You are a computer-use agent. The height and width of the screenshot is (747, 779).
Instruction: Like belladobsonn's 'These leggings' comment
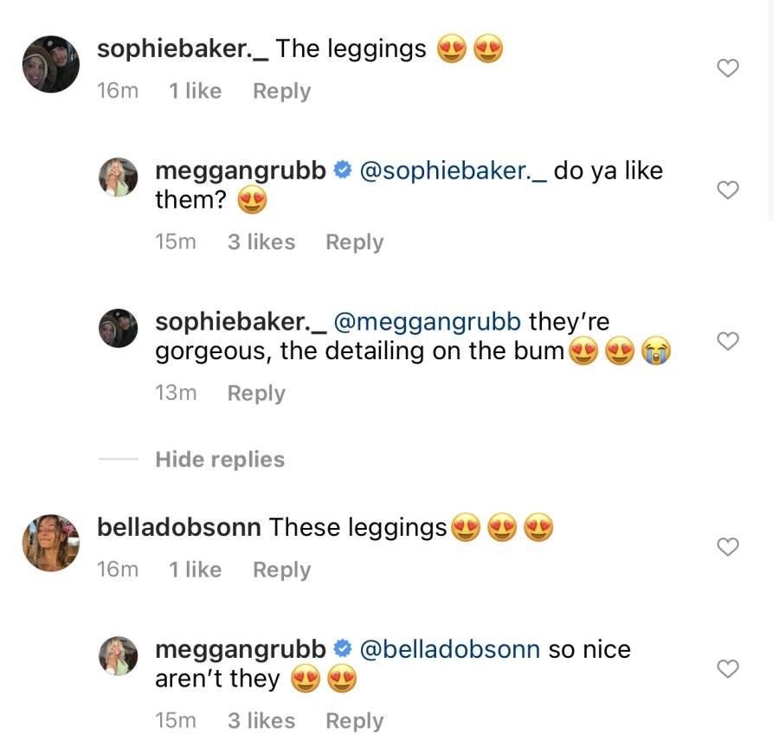[728, 547]
